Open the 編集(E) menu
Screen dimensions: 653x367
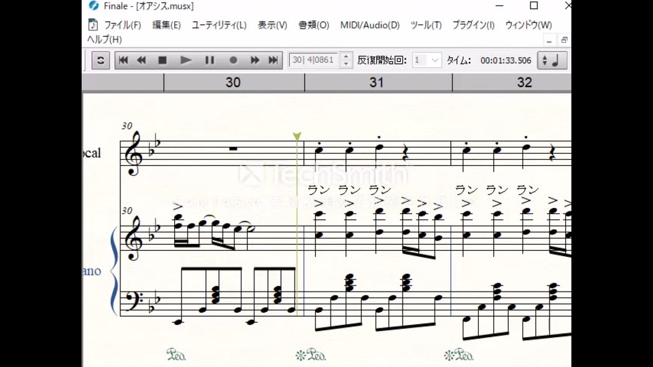pos(166,25)
